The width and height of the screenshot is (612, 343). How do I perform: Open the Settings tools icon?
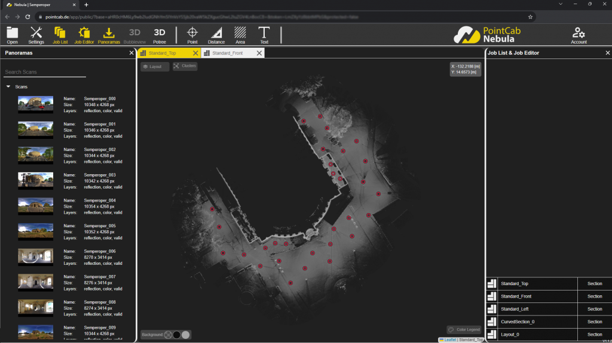tap(36, 34)
